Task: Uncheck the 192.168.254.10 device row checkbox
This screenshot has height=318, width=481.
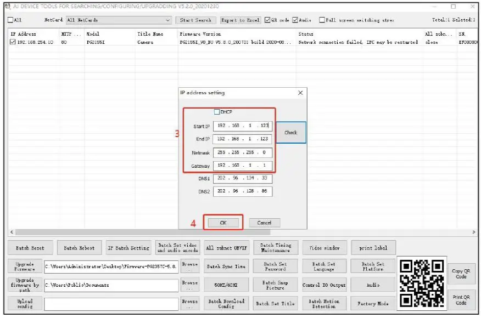Action: 13,42
